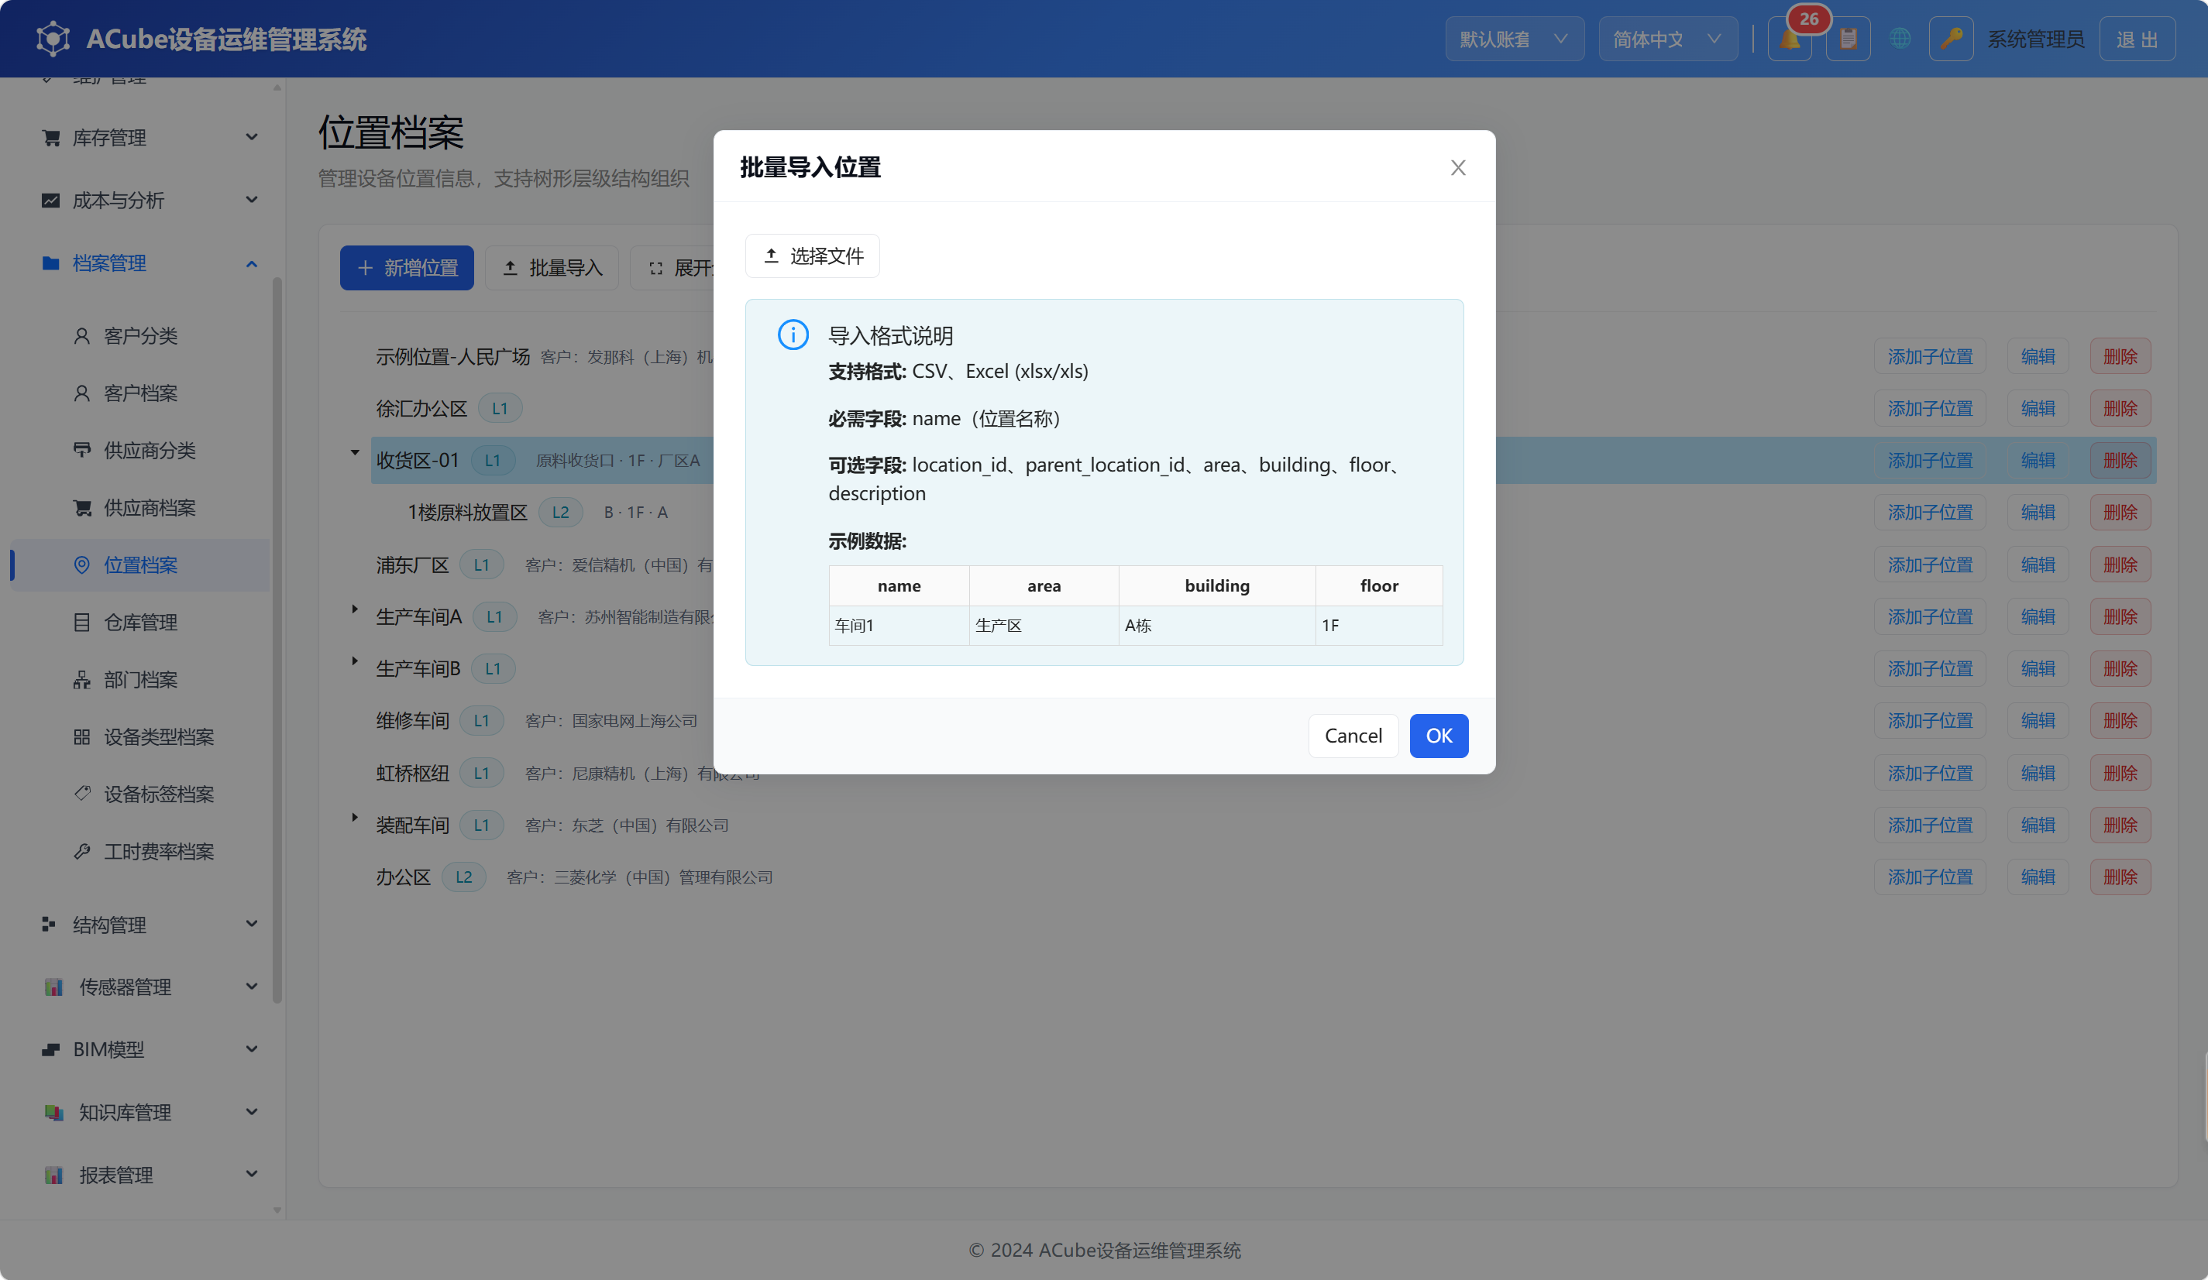2208x1280 pixels.
Task: Open 设备标签档案 in sidebar
Action: coord(140,794)
